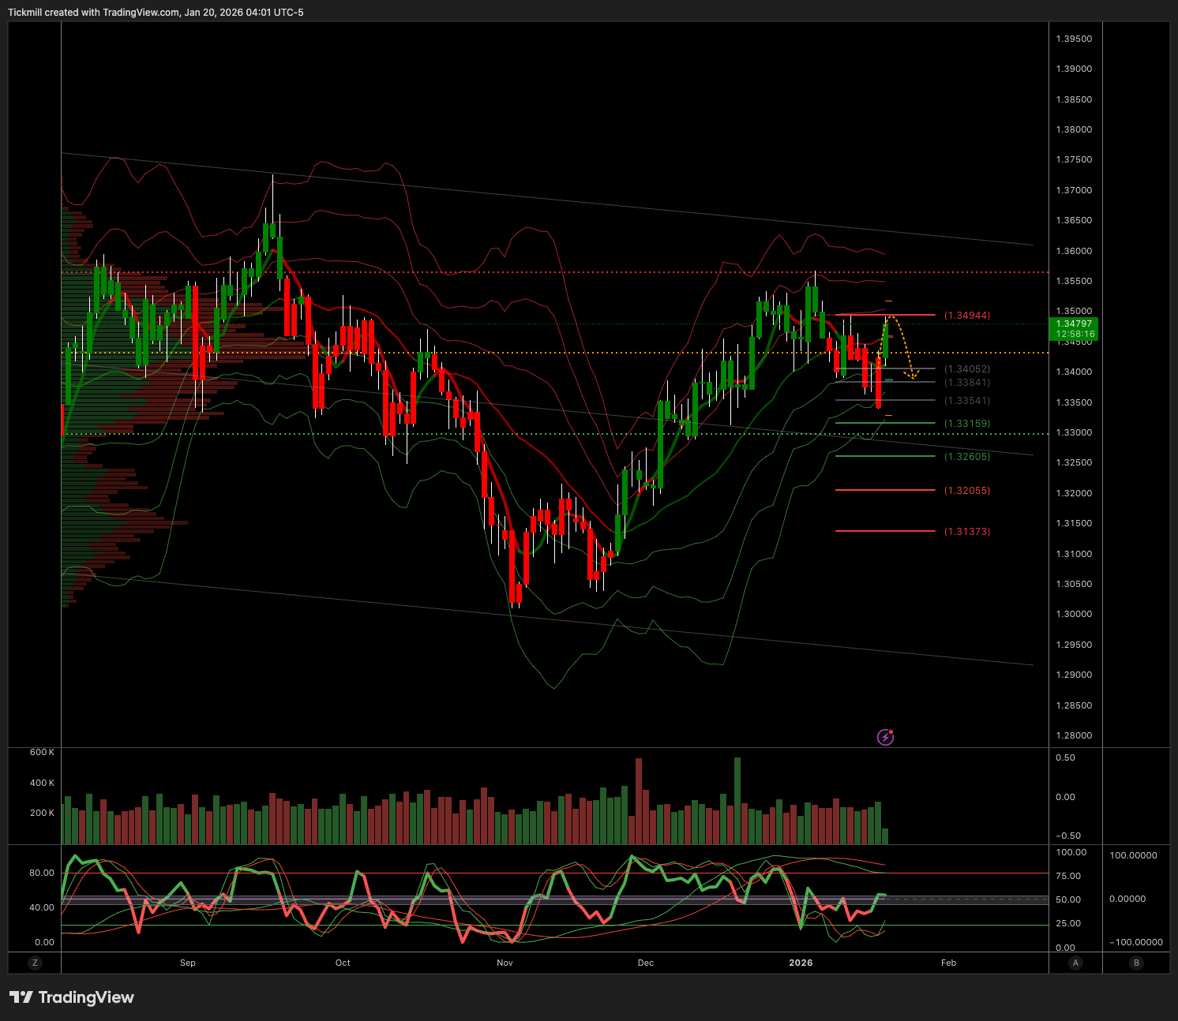Click the 2026 label on time axis
This screenshot has height=1021, width=1178.
click(801, 963)
